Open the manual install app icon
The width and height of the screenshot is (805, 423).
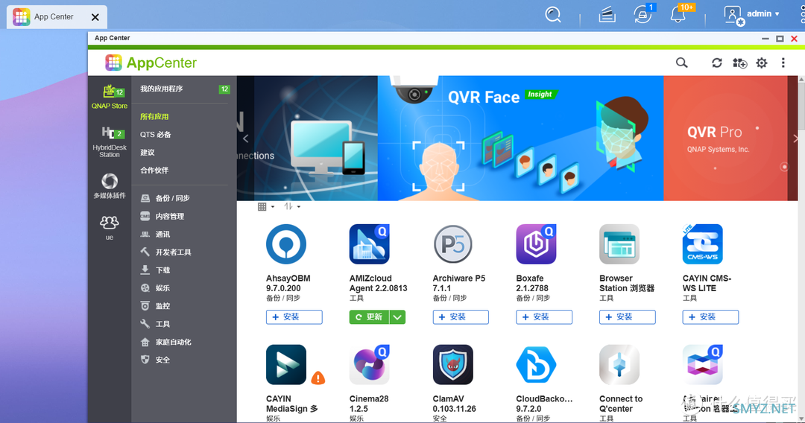[x=739, y=63]
